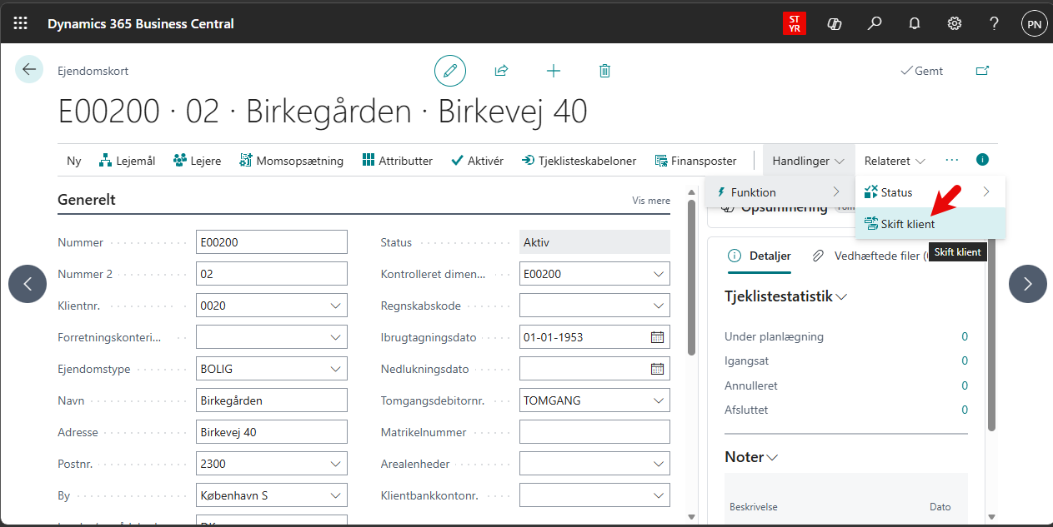Screen dimensions: 1053x527
Task: Switch to the Detaljer tab
Action: [760, 256]
